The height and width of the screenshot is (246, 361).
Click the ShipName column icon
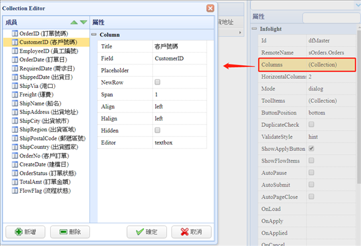[15, 103]
